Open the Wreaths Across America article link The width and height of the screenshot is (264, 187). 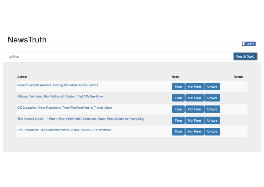(58, 85)
